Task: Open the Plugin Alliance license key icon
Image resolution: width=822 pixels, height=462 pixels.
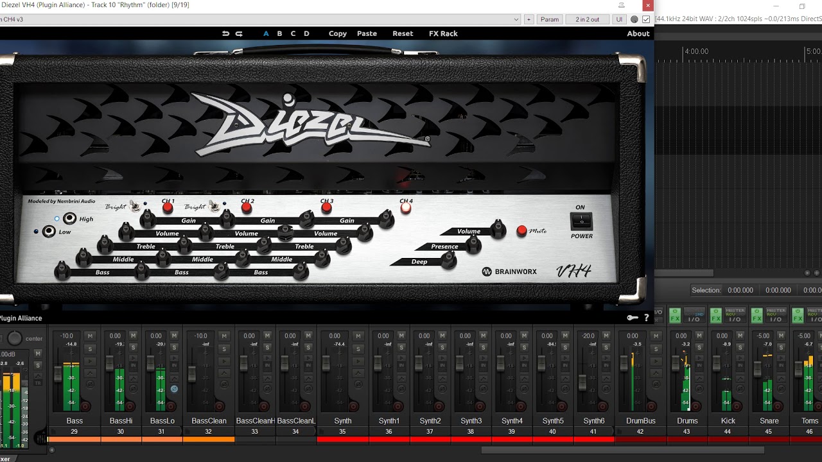Action: [x=633, y=318]
